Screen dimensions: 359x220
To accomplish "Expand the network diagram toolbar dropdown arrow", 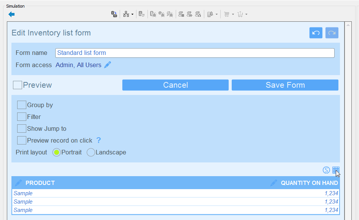I will click(133, 14).
